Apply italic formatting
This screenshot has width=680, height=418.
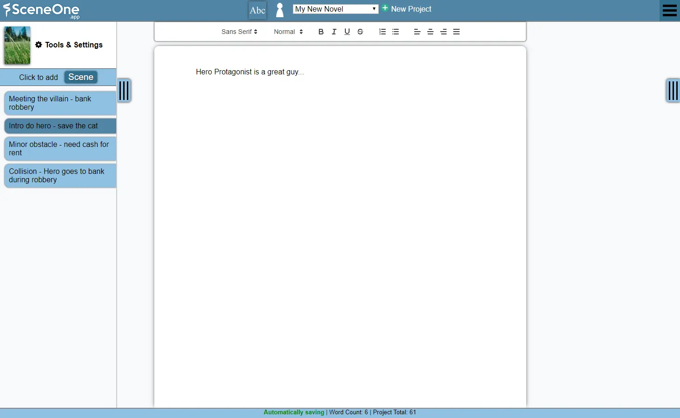334,32
